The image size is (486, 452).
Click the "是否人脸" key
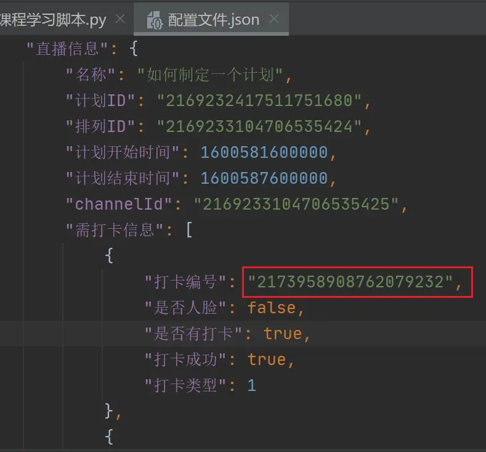click(x=185, y=308)
